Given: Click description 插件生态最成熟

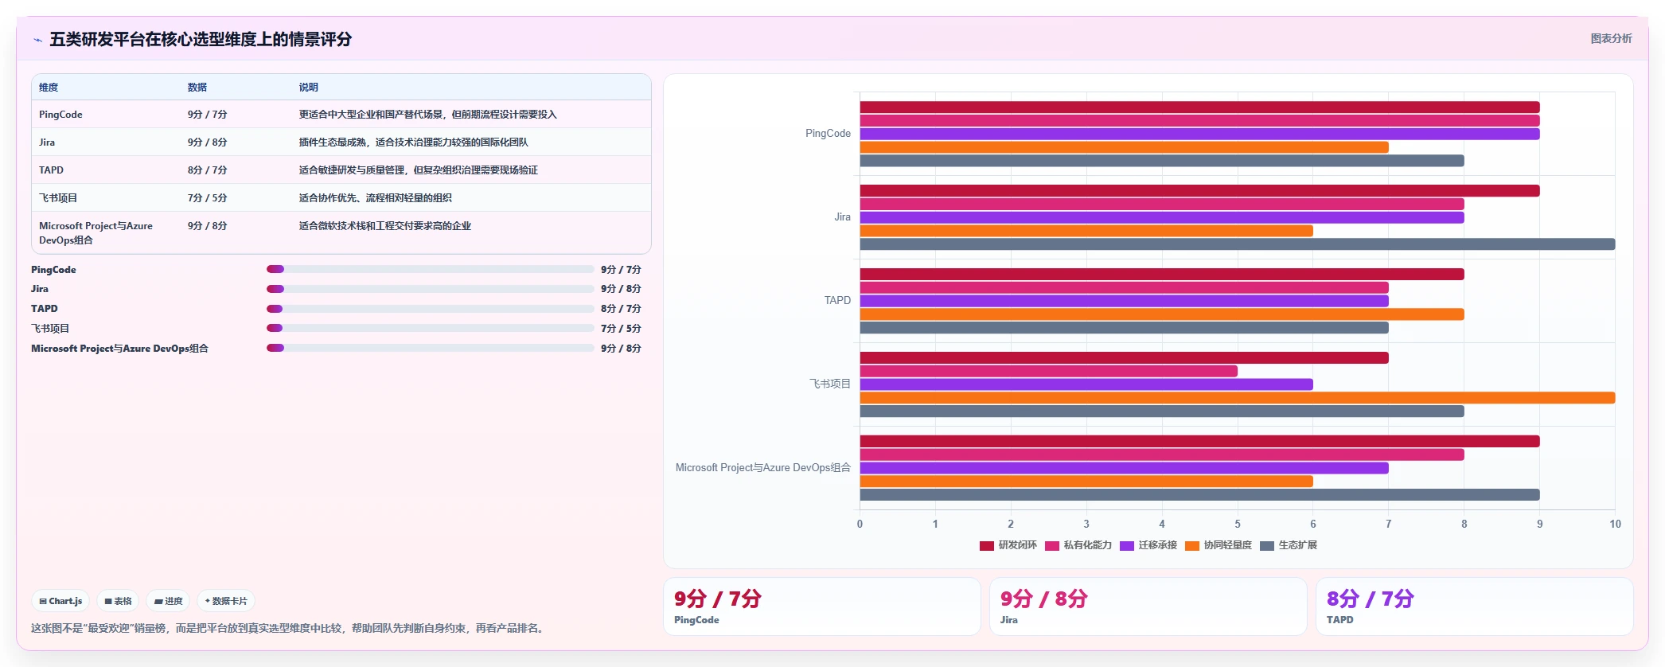Looking at the screenshot, I should pos(413,142).
